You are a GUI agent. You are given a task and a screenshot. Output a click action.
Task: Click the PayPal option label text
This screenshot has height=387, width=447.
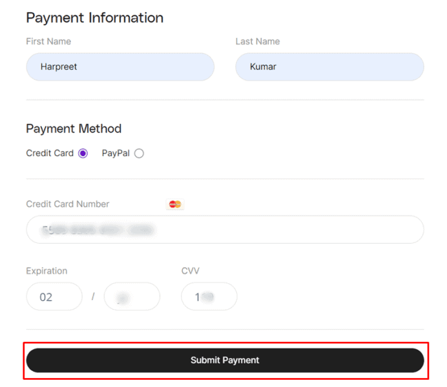[116, 154]
